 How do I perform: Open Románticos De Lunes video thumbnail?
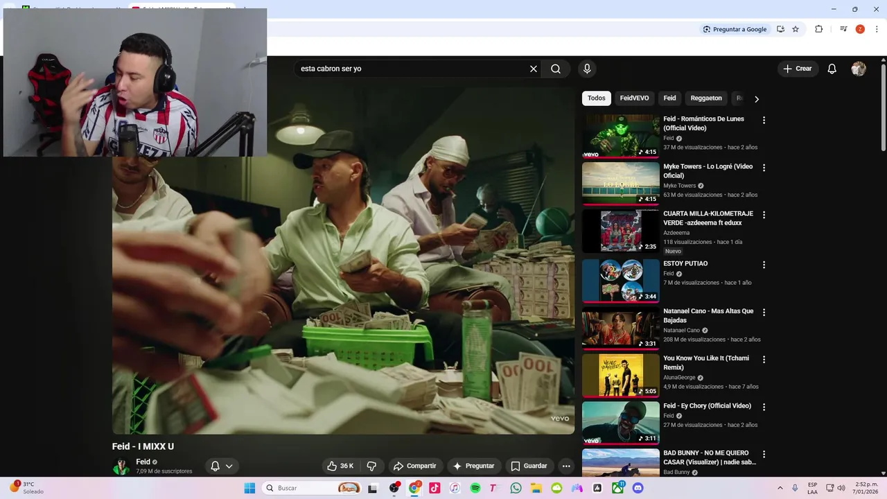click(621, 136)
